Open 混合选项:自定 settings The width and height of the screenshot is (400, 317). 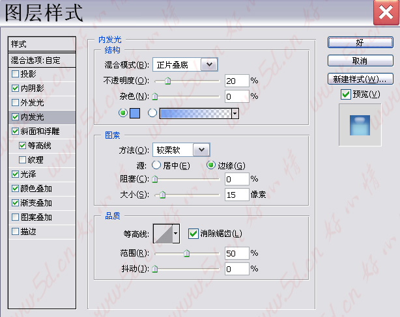click(42, 61)
